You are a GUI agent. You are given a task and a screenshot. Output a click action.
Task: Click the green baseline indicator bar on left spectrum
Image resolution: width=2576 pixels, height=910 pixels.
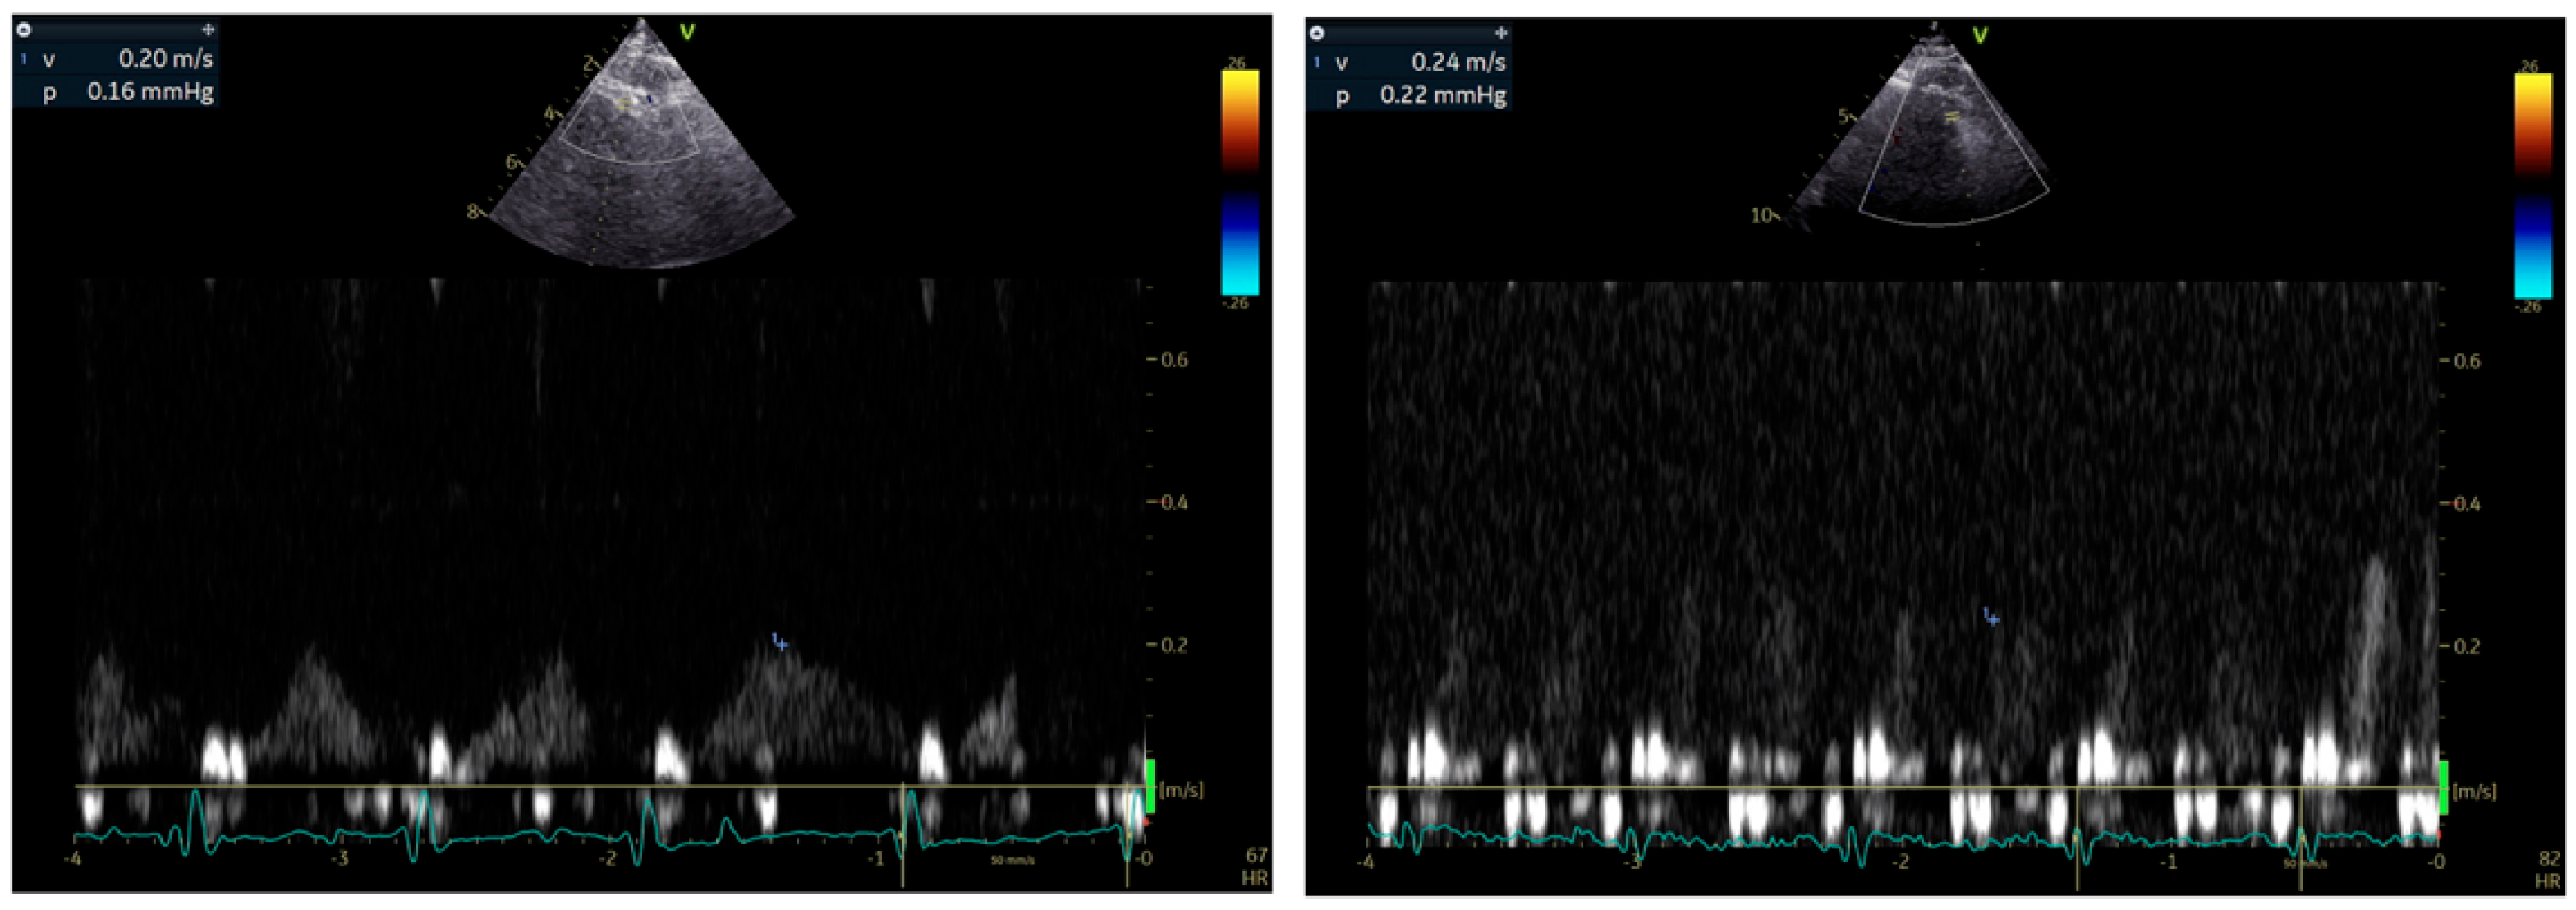tap(1150, 785)
